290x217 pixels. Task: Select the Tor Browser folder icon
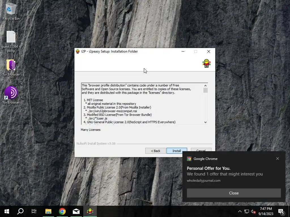(11, 68)
